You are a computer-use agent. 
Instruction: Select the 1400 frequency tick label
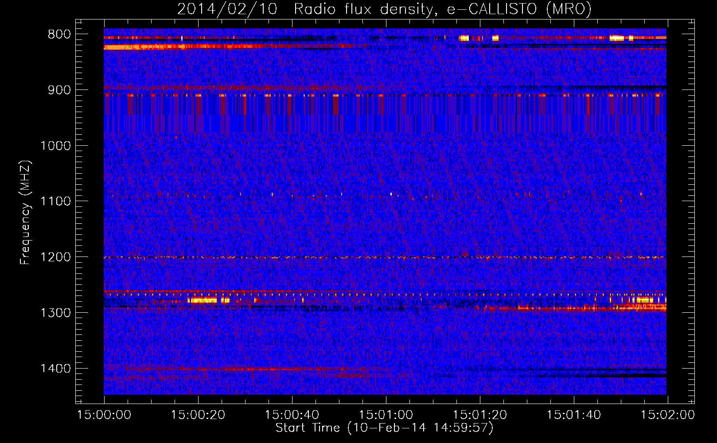[55, 369]
